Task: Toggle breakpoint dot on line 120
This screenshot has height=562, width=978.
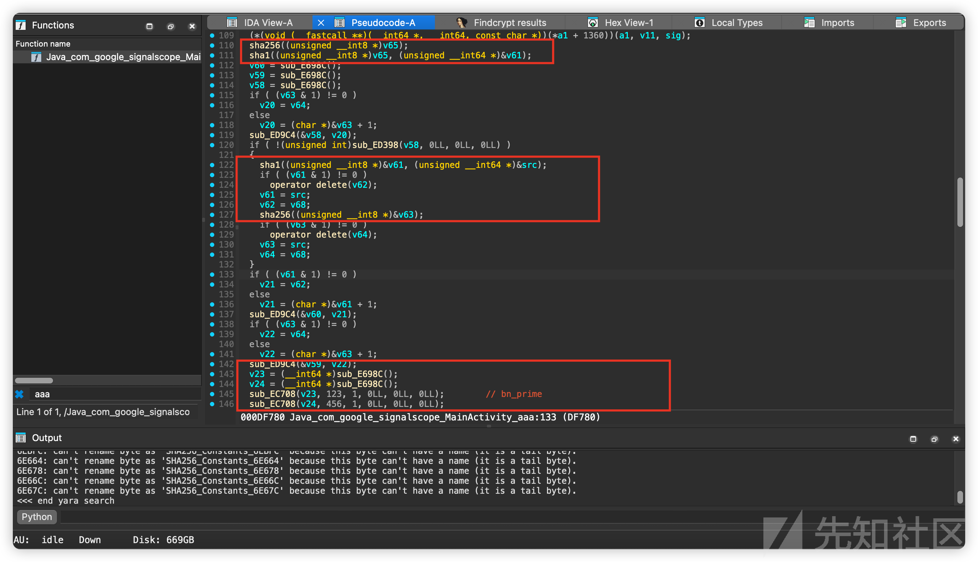Action: click(x=212, y=145)
